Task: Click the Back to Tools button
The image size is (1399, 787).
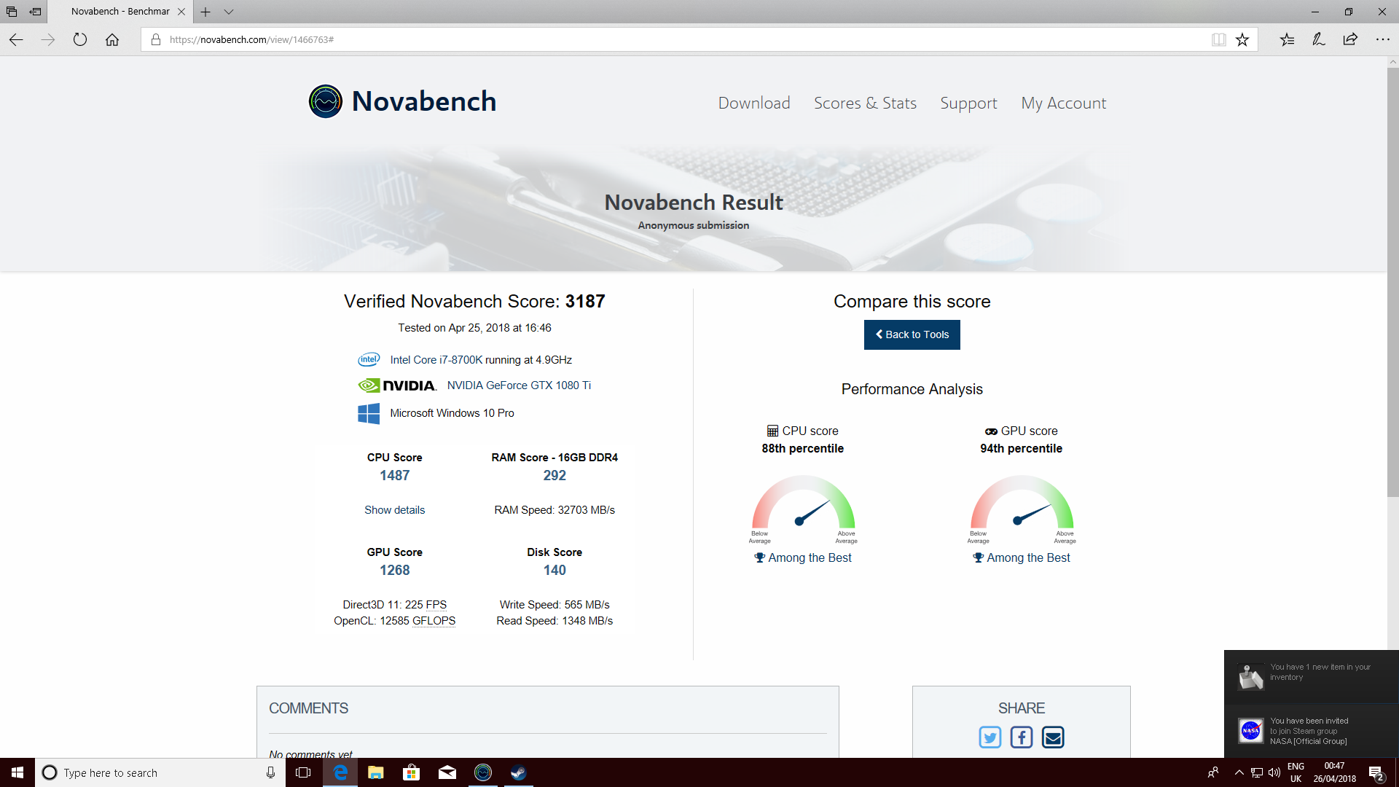Action: point(912,334)
